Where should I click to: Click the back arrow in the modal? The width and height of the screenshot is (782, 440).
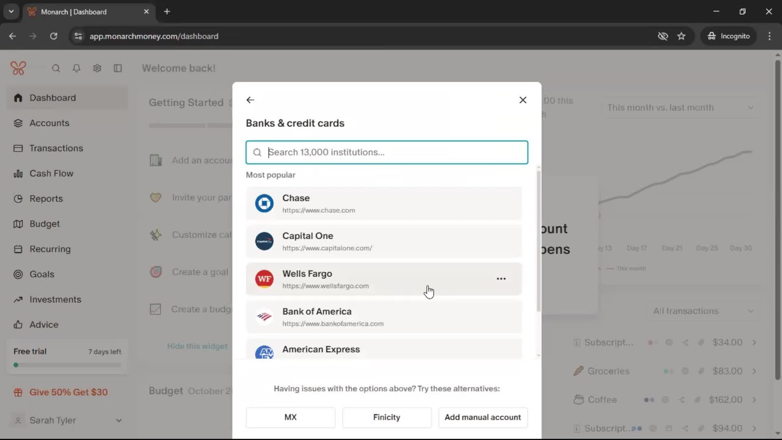click(250, 100)
